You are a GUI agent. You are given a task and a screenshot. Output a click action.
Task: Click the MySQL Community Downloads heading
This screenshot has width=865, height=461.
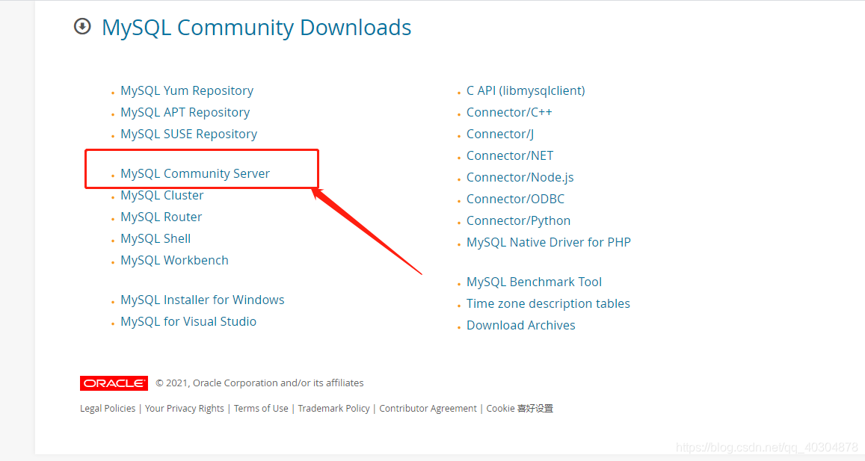pyautogui.click(x=256, y=28)
